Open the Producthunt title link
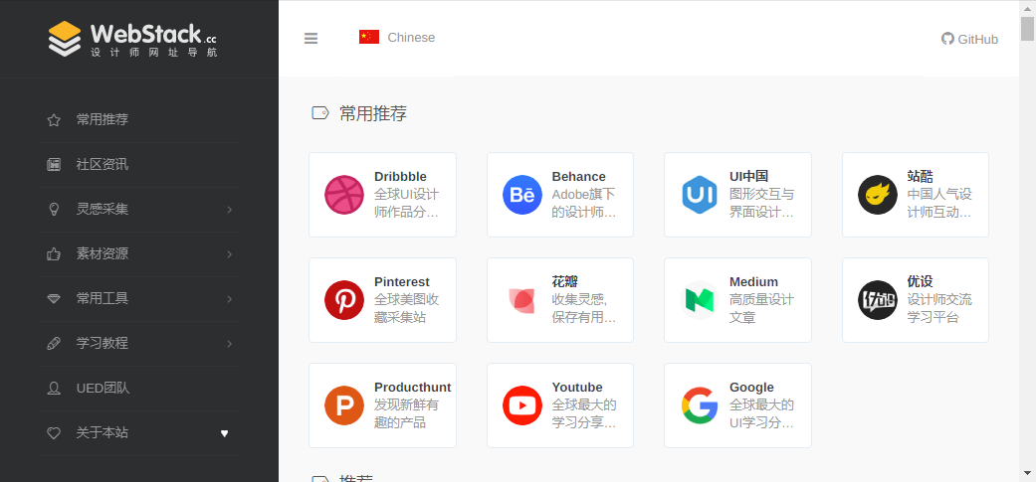The height and width of the screenshot is (482, 1036). (x=413, y=388)
